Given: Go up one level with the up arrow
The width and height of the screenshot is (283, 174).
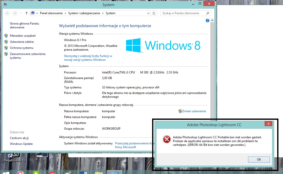Looking at the screenshot, I should tap(27, 13).
